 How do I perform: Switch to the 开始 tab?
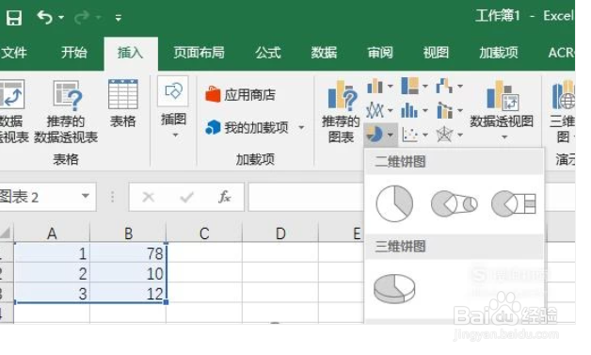pos(73,53)
